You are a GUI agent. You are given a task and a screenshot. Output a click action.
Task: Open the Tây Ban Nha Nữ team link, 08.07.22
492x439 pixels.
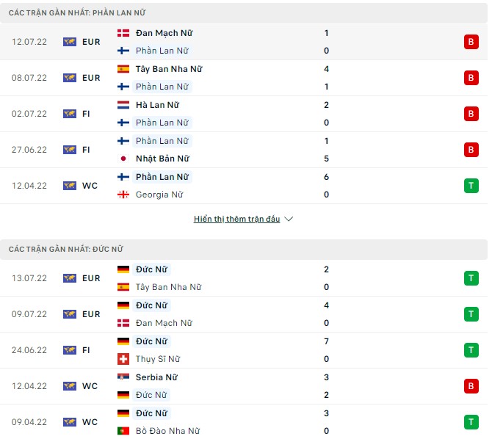click(169, 69)
